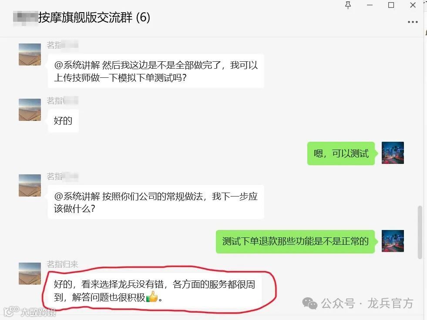
Task: Click the city avatar beside 测试下单退款 message
Action: click(x=393, y=241)
